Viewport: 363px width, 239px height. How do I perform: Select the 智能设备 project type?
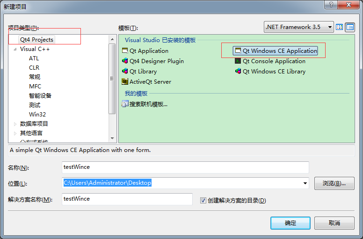click(40, 95)
